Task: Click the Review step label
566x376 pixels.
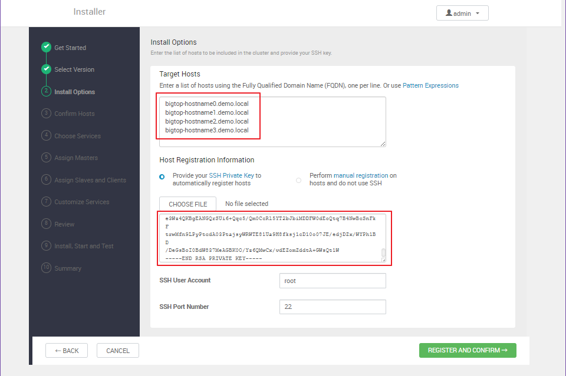Action: [x=64, y=224]
